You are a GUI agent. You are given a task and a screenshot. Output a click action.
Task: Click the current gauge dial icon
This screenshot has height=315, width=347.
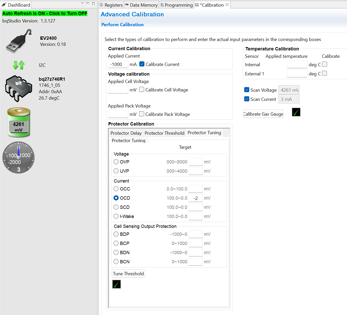18,158
